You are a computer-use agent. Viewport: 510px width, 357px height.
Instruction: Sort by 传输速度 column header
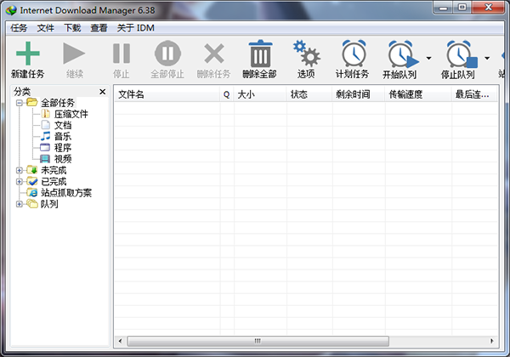418,94
